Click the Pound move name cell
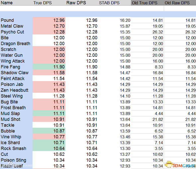This screenshot has width=196, height=169. (x=8, y=20)
